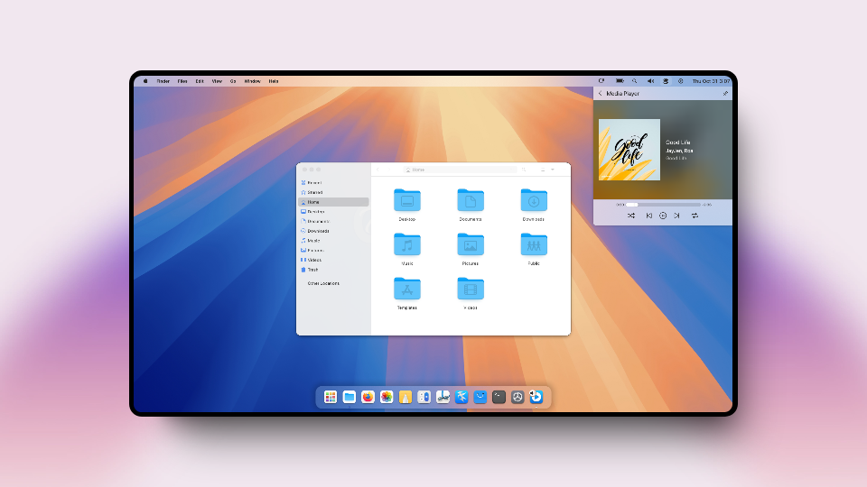Open the Documents folder icon
Screen dimensions: 867x487
471,200
